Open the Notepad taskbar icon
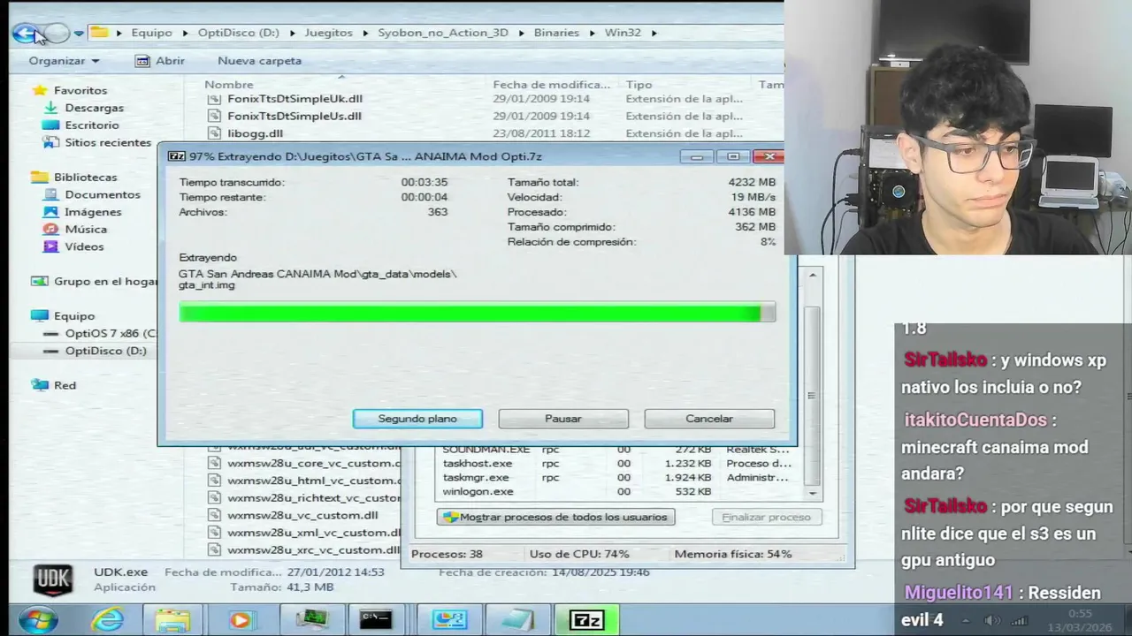This screenshot has width=1132, height=636. click(518, 620)
